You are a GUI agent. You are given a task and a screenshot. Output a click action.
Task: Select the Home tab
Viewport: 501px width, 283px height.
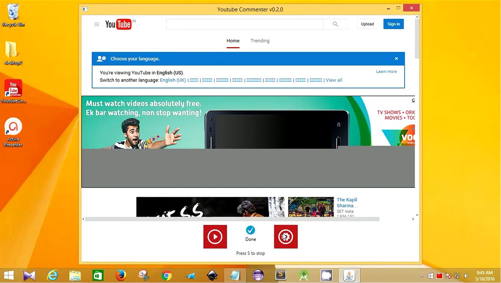click(x=233, y=40)
